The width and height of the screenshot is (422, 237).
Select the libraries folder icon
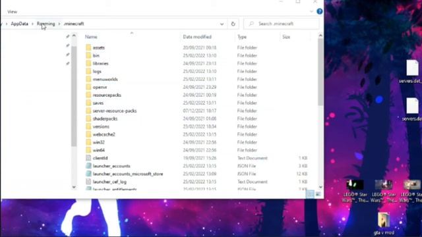88,63
